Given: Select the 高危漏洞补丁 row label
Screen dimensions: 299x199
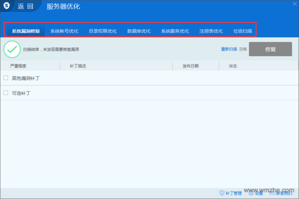Looking at the screenshot, I should coord(26,78).
